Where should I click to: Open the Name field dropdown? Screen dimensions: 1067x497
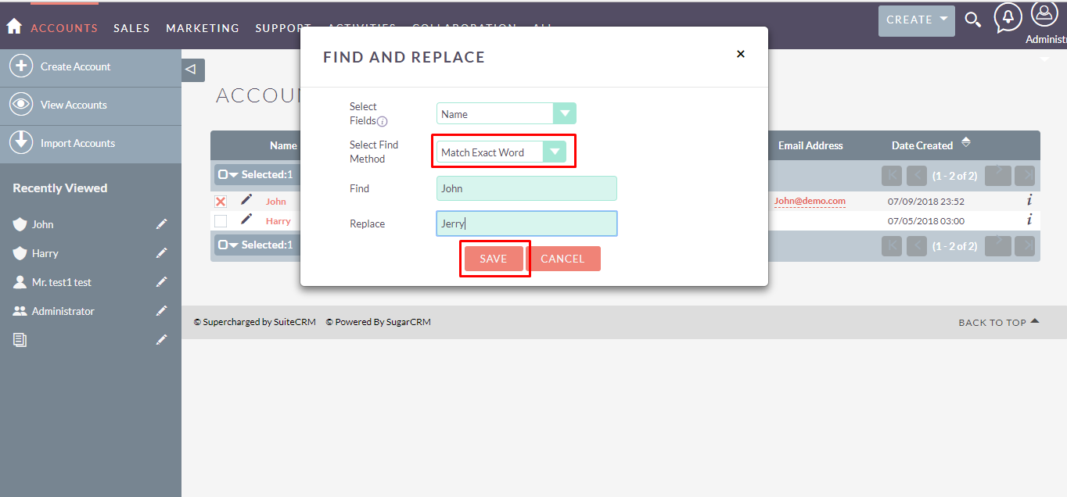(564, 113)
